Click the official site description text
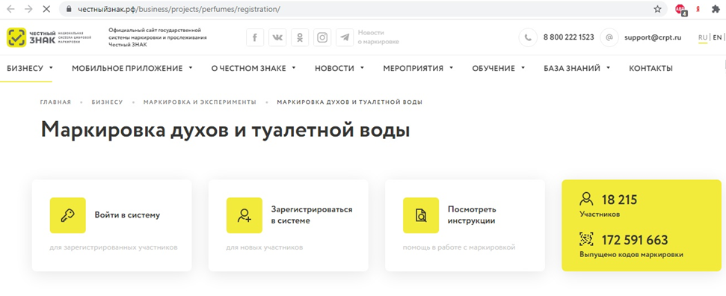 coord(158,37)
